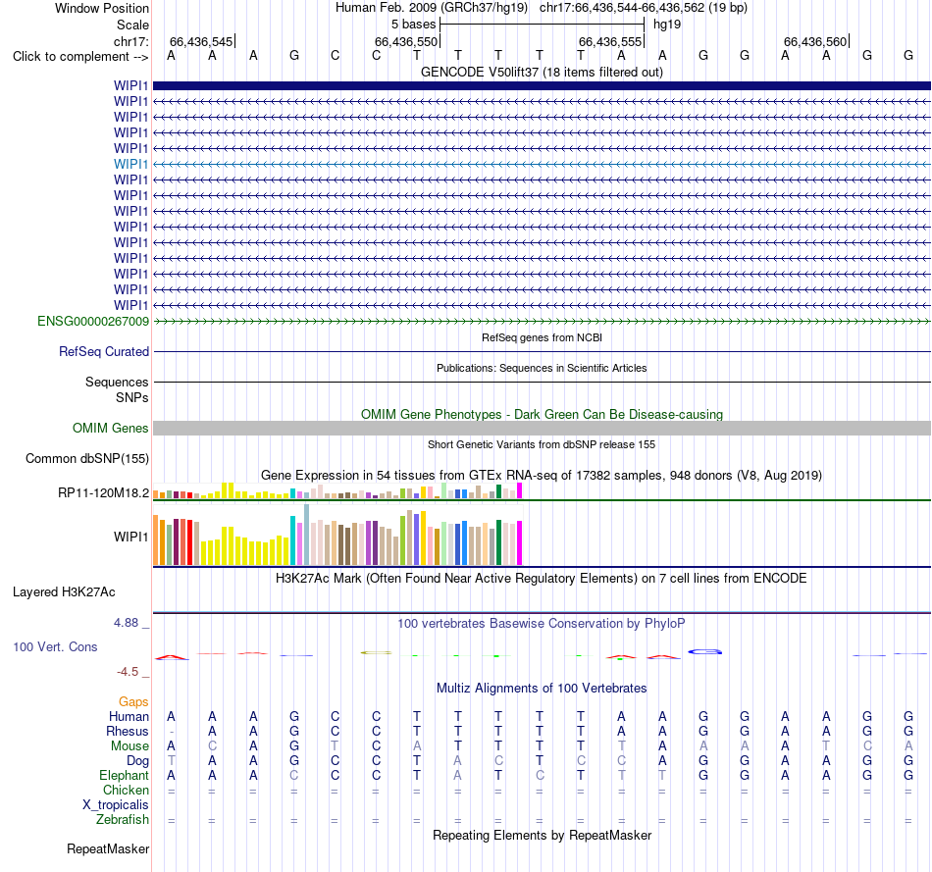Click the 'Common dbSNP(155)' track label
932x872 pixels.
pos(86,458)
